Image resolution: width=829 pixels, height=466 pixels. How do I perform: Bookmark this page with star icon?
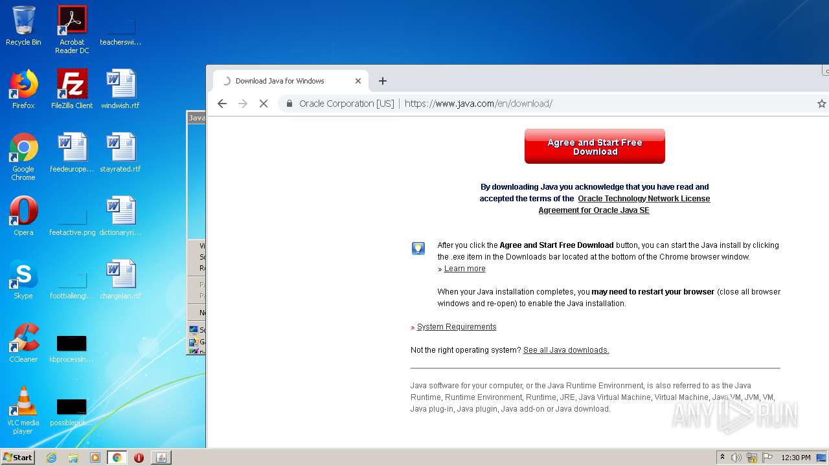tap(821, 104)
